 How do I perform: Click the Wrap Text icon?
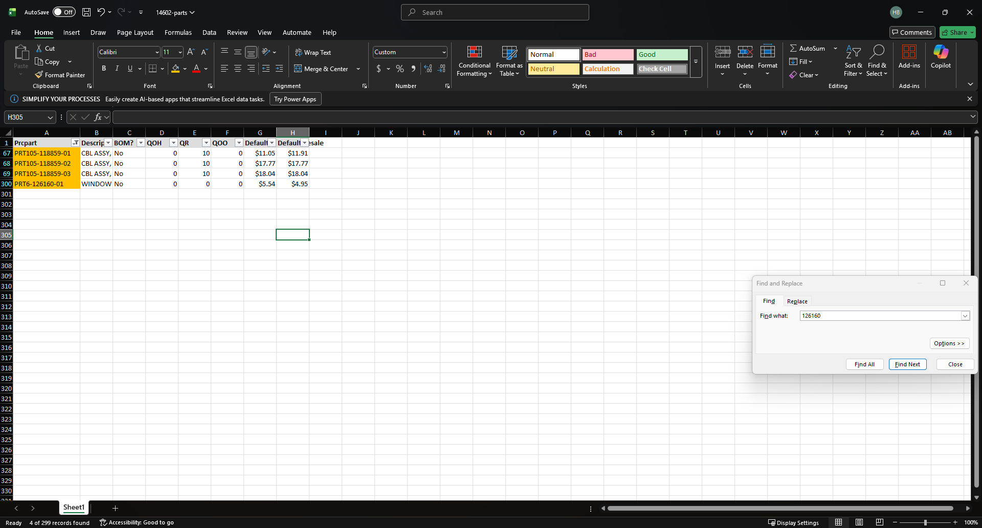299,52
